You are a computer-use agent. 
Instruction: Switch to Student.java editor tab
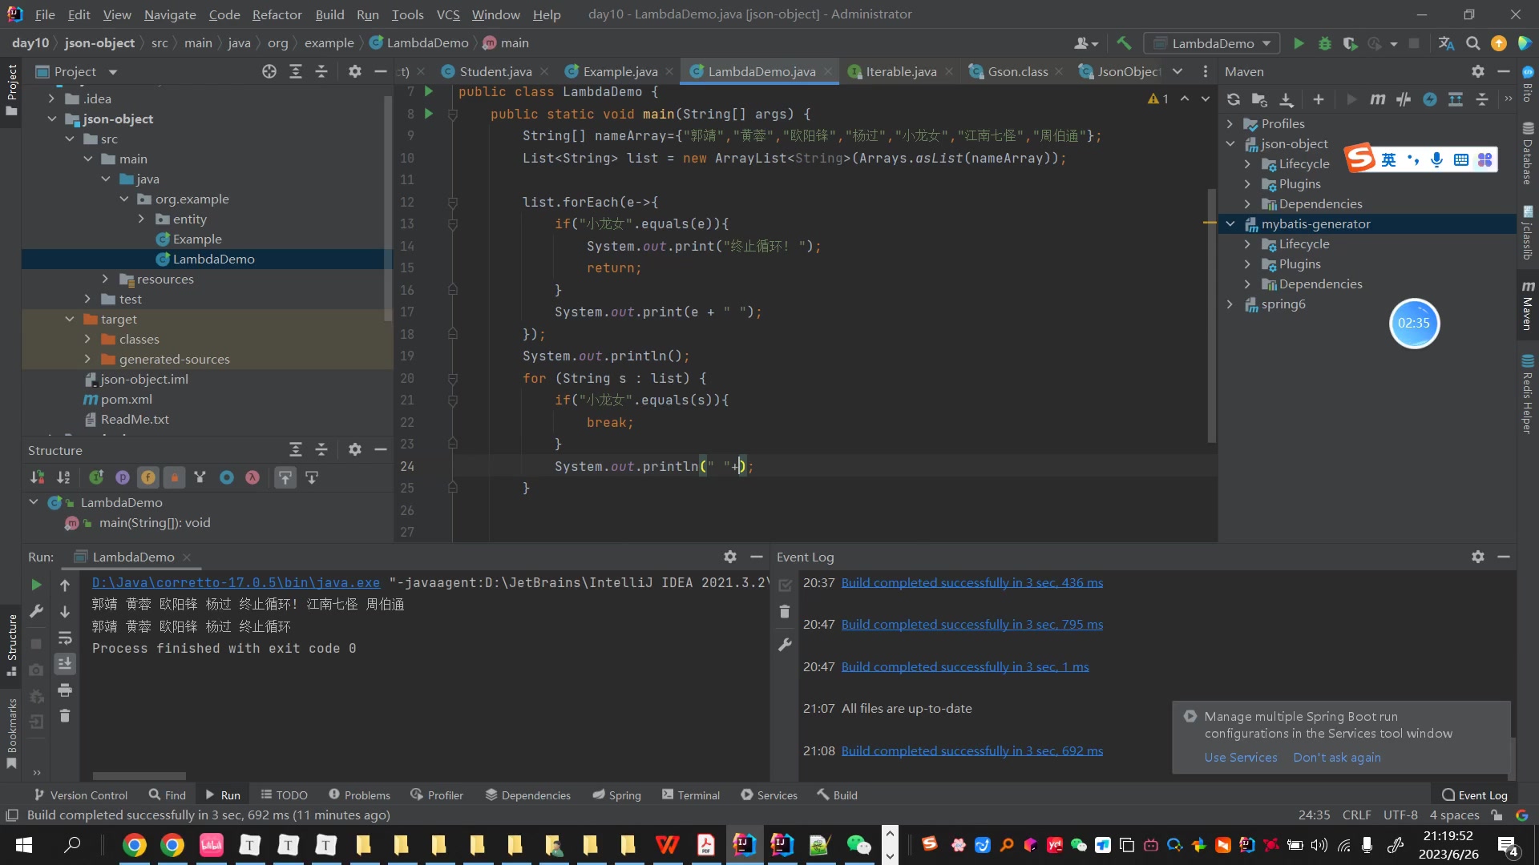(495, 71)
